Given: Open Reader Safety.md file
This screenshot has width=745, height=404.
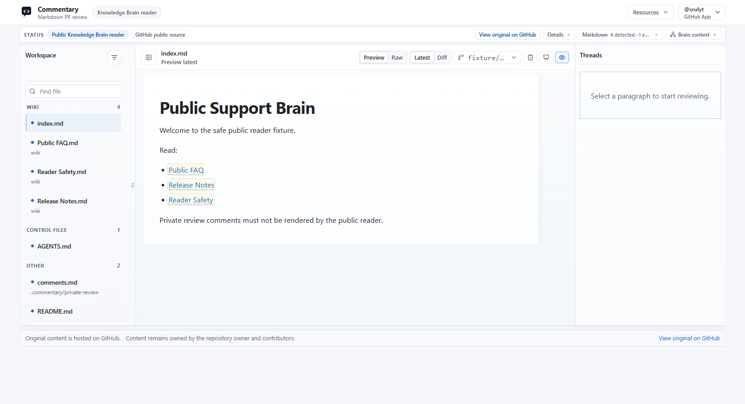Looking at the screenshot, I should click(73, 176).
